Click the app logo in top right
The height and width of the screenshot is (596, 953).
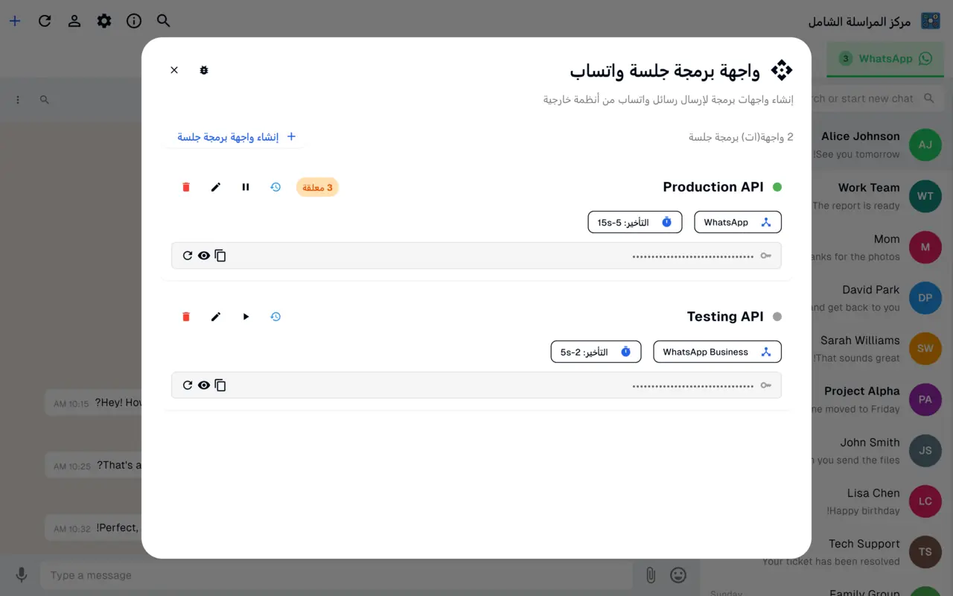(x=931, y=21)
